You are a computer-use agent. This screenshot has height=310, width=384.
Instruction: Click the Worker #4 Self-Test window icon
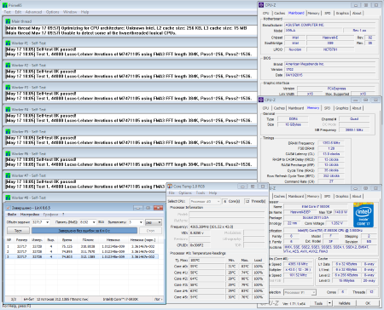tap(8, 109)
